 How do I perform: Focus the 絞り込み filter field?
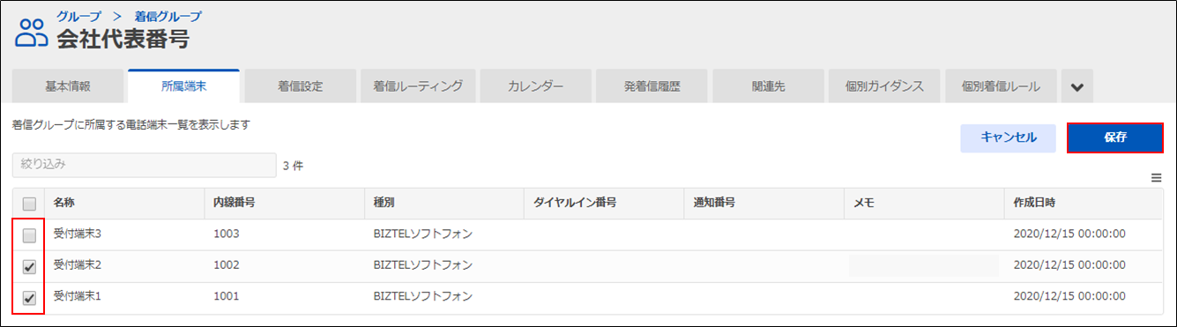(145, 165)
